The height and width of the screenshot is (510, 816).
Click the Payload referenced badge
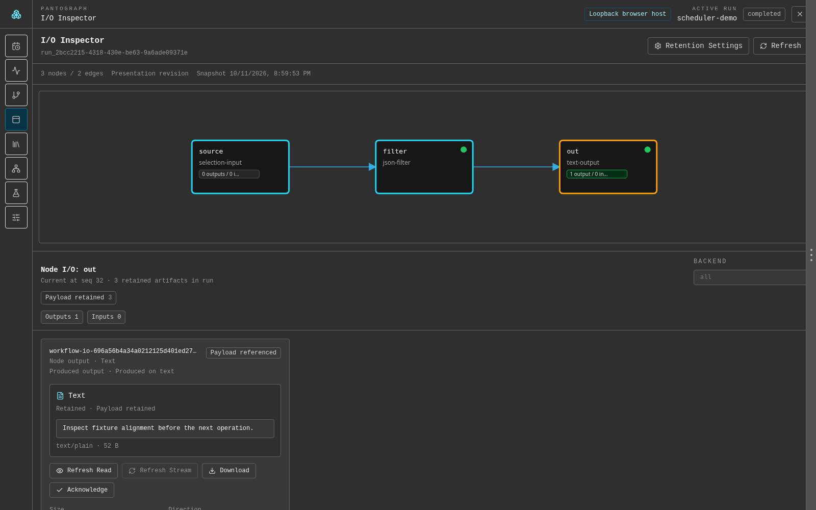pos(243,353)
